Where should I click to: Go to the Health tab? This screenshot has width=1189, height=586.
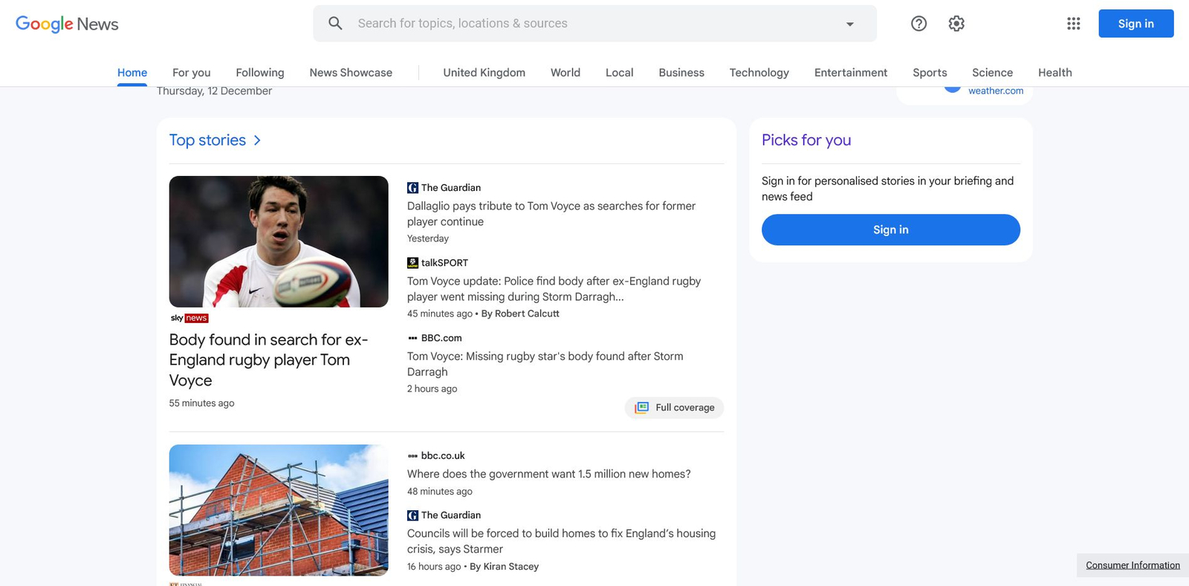coord(1055,73)
